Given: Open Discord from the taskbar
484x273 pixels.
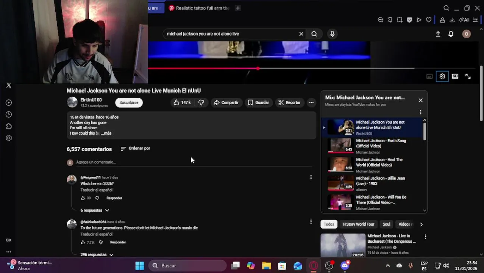Looking at the screenshot, I should [345, 265].
